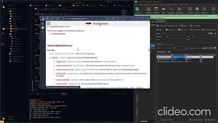Click the findOneAndDelete() middleware link
This screenshot has width=218, height=123.
(x=59, y=34)
